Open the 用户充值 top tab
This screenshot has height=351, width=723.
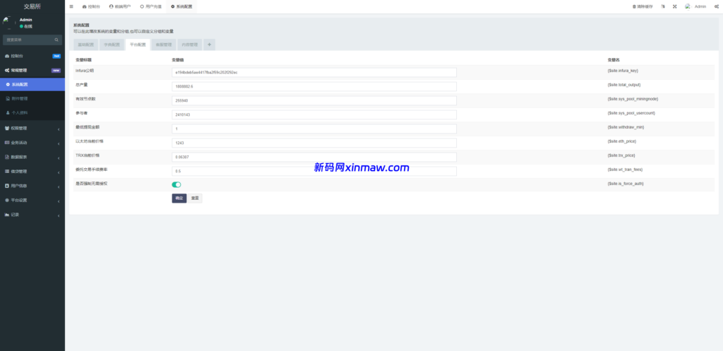click(x=150, y=6)
